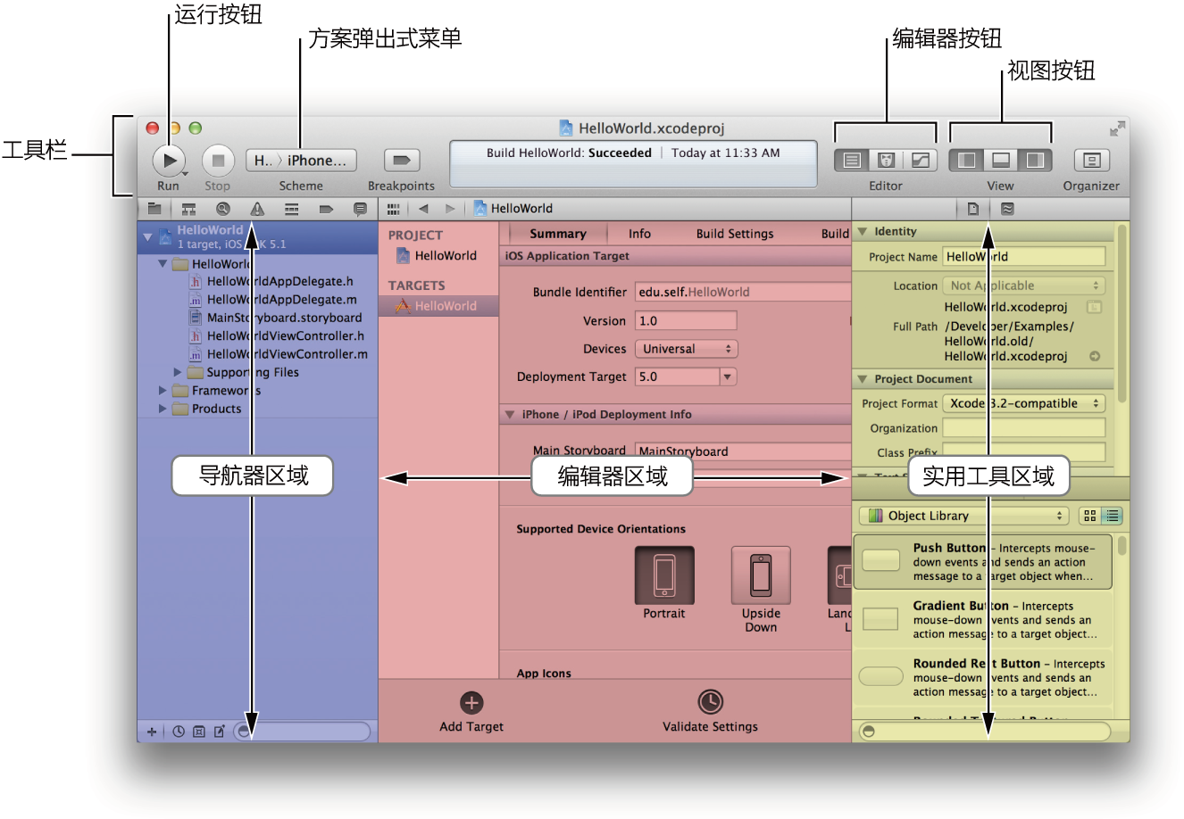Viewport: 1184px width, 819px height.
Task: Select the Symbol navigator icon
Action: tap(188, 209)
